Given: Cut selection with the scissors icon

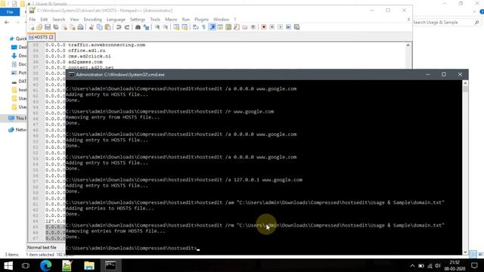Looking at the screenshot, I should (92, 27).
